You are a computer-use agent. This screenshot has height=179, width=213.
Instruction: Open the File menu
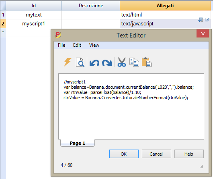pyautogui.click(x=61, y=45)
